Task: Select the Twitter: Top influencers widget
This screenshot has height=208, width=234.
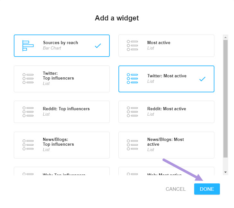Action: [62, 79]
